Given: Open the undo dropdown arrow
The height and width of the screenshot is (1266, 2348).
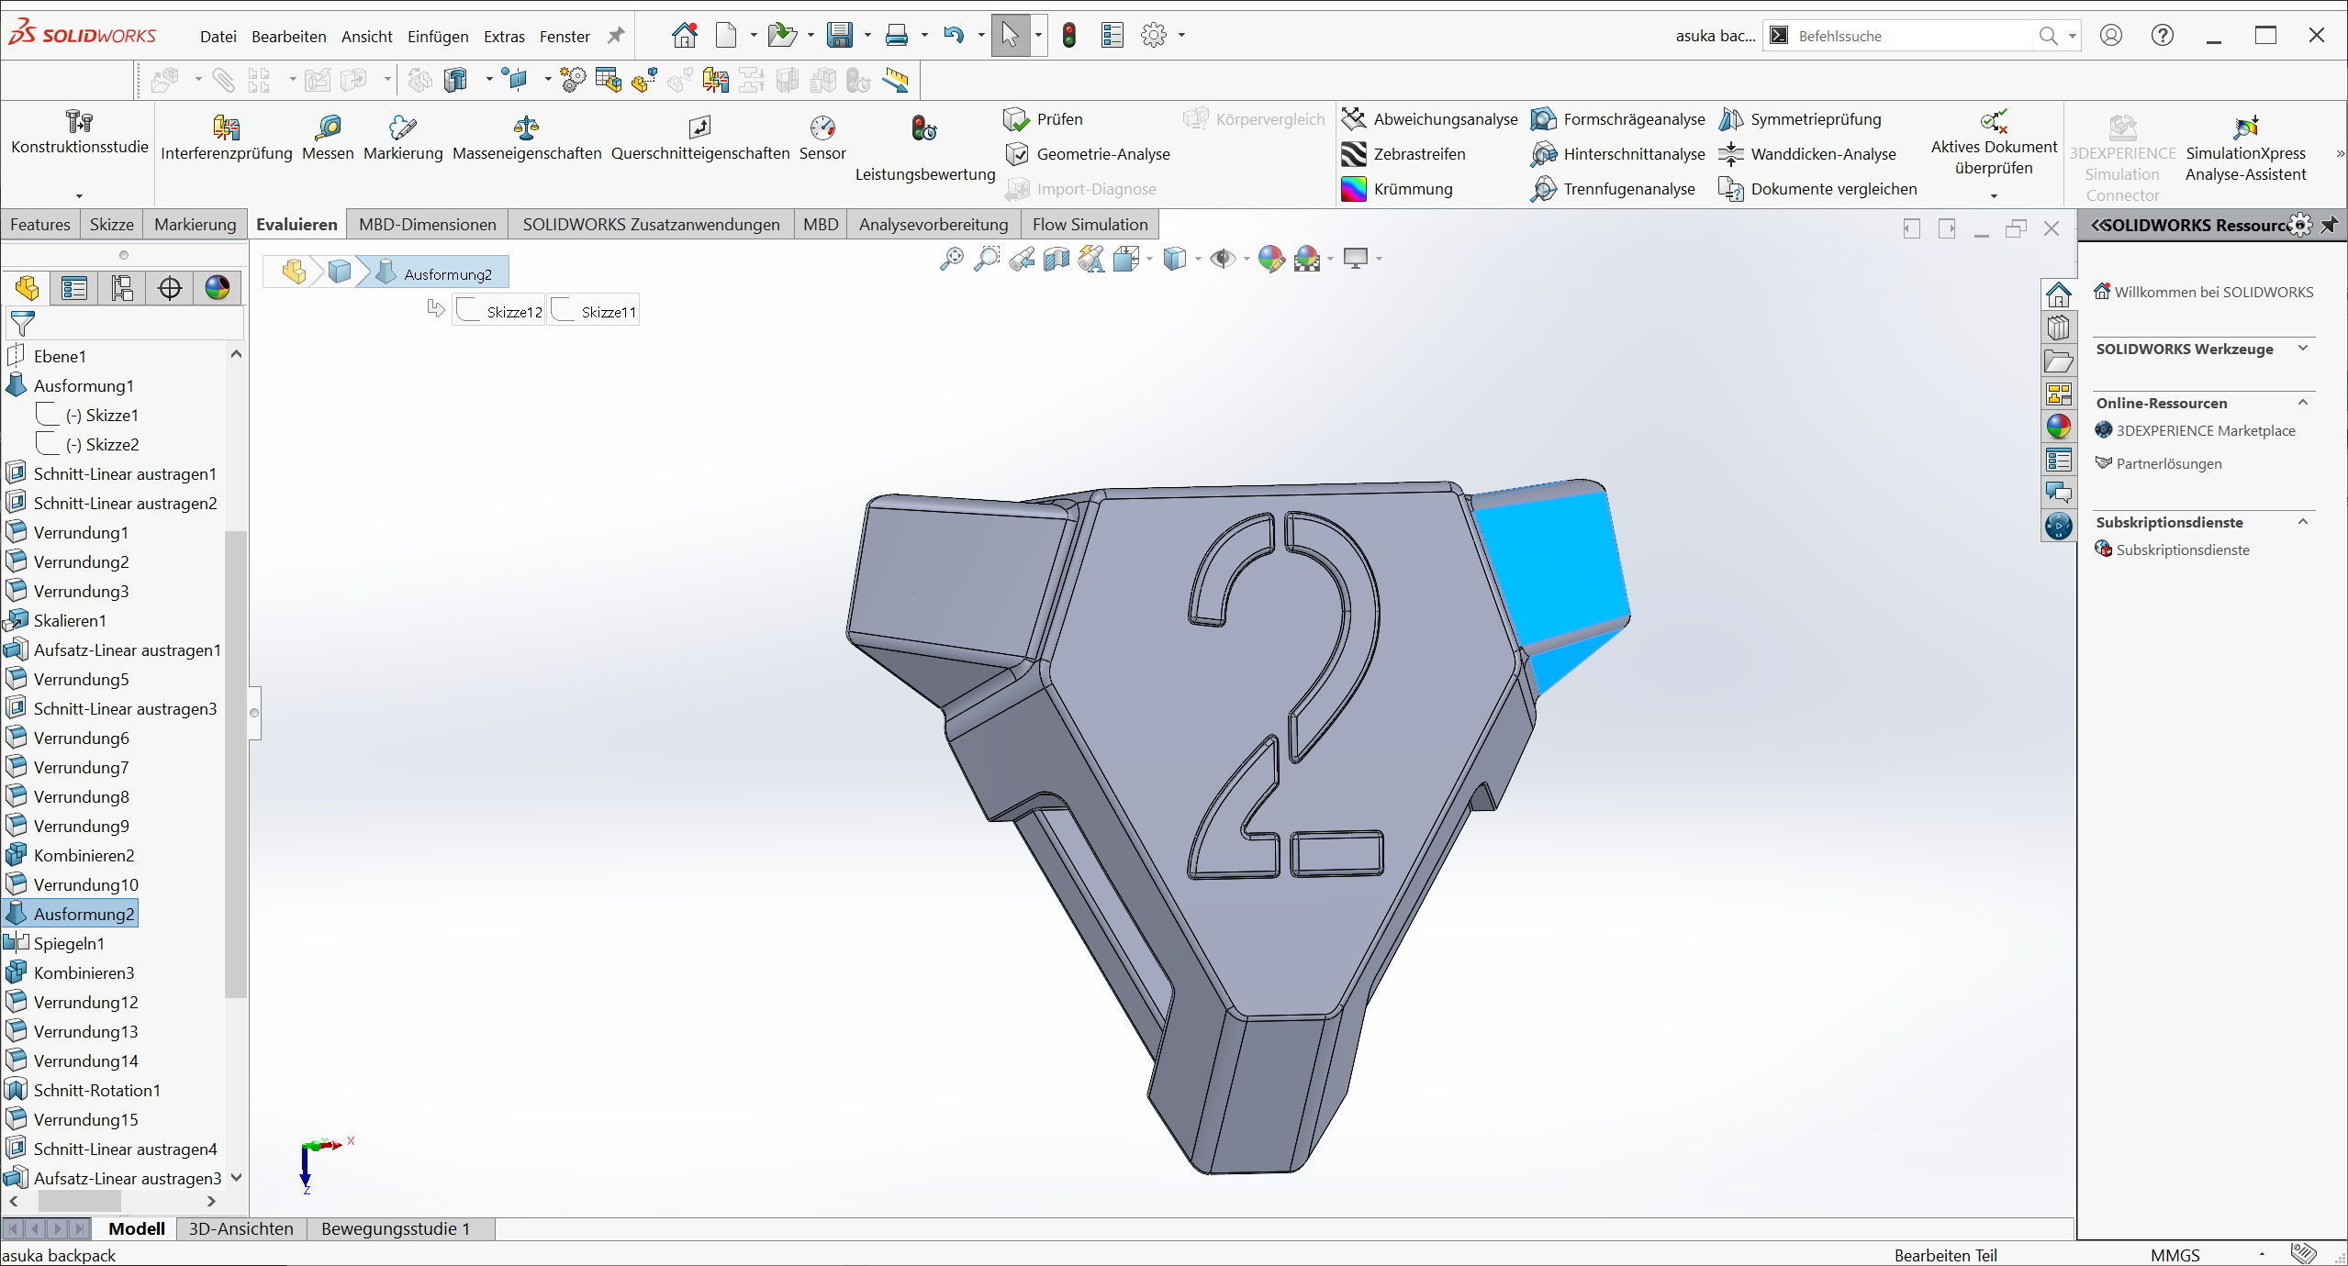Looking at the screenshot, I should 981,36.
